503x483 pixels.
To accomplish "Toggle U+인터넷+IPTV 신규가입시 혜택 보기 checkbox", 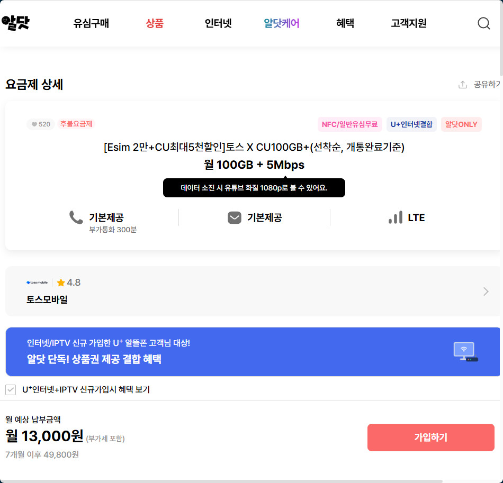I will tap(11, 390).
